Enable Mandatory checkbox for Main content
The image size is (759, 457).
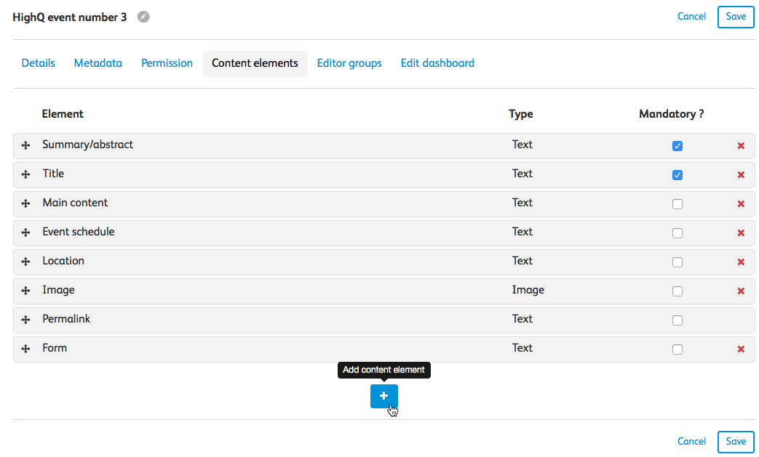pyautogui.click(x=677, y=204)
